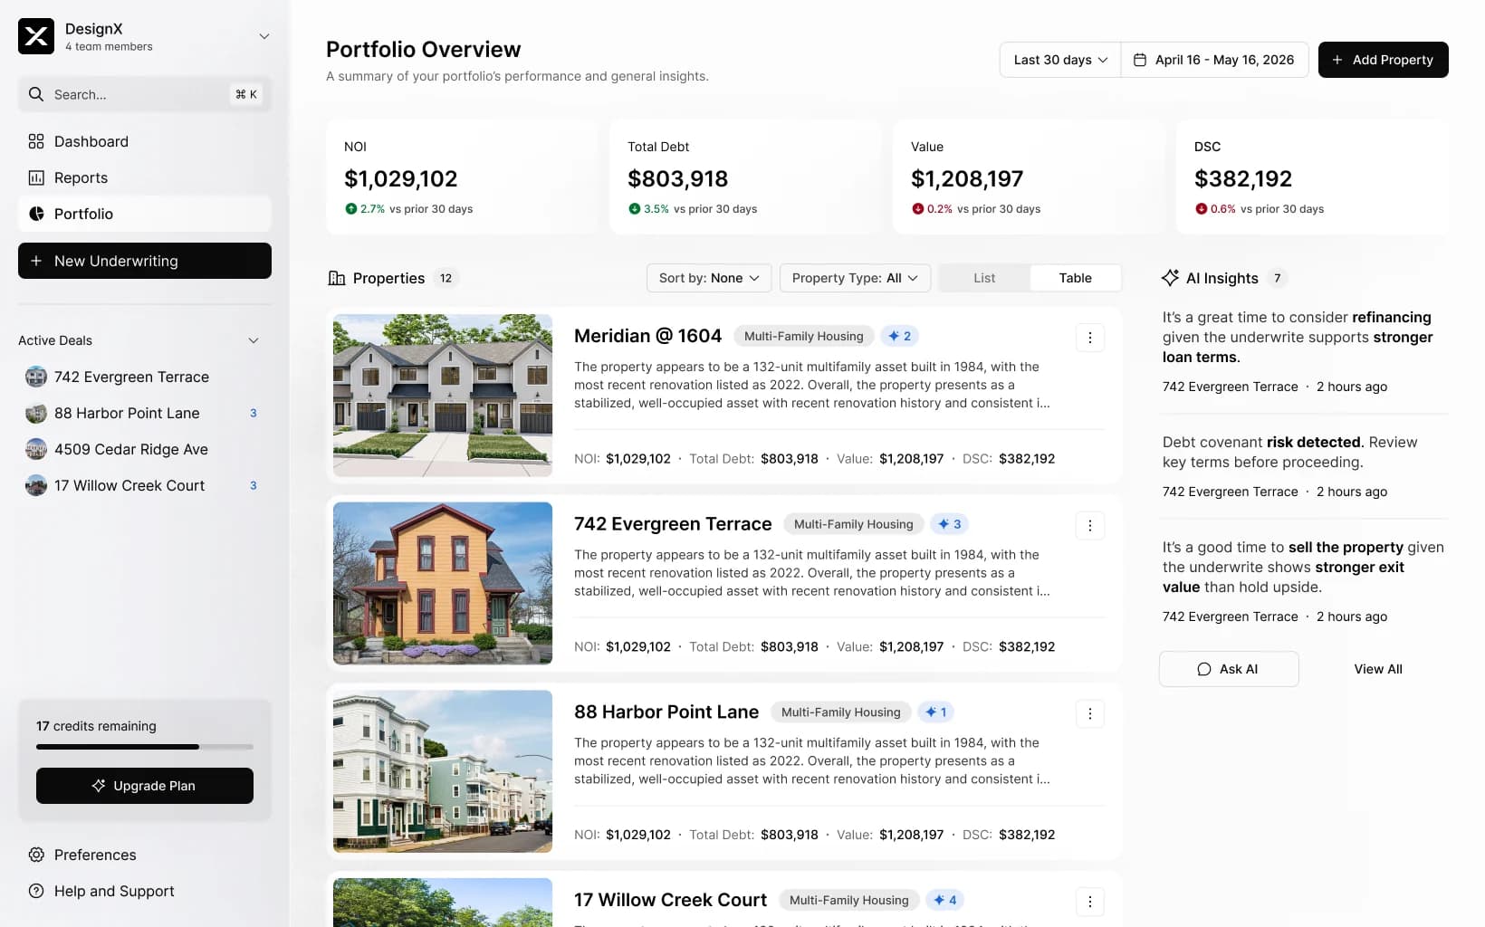Click the DesignX logo icon

tap(36, 36)
